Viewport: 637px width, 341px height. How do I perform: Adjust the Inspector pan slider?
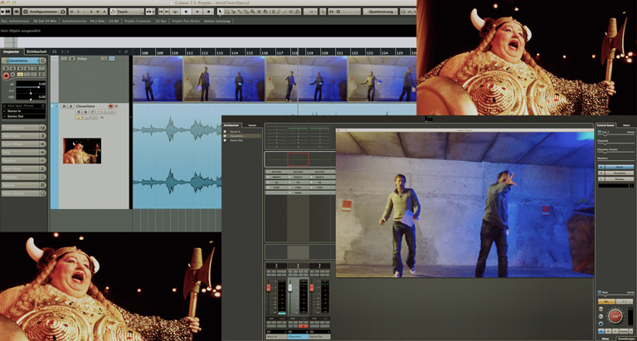(x=31, y=93)
